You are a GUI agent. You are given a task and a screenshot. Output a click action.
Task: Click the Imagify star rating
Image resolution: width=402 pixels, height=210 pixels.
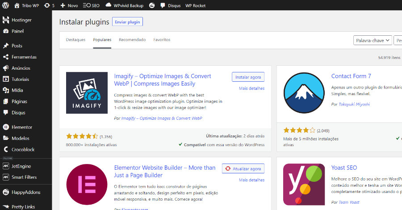(x=82, y=136)
